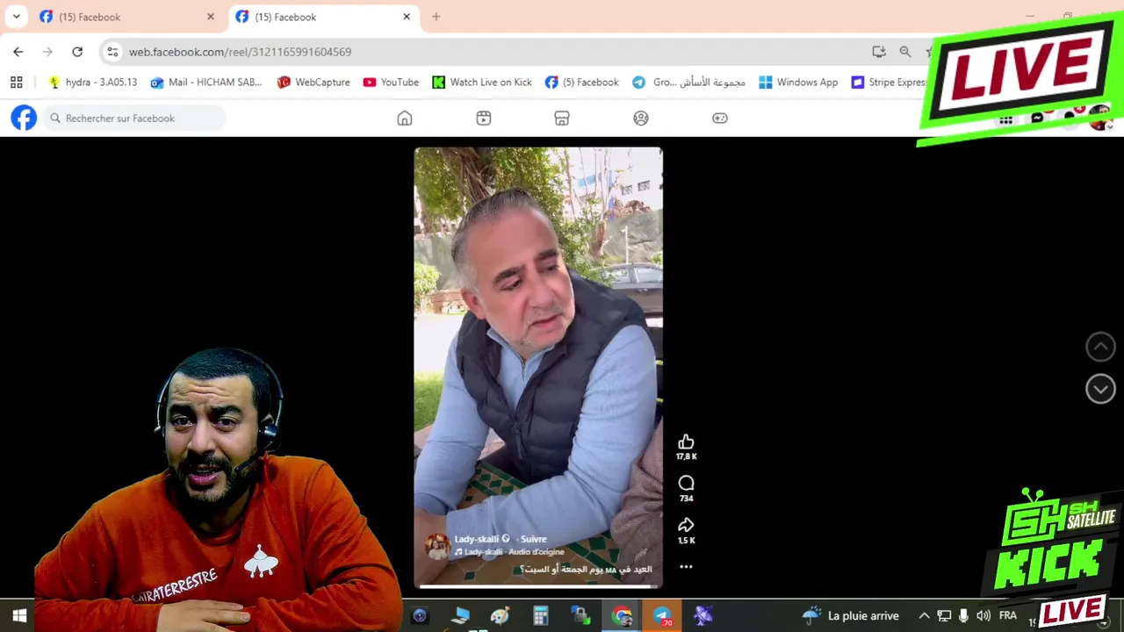Open the La pluie arrive weather widget
This screenshot has width=1124, height=632.
850,616
